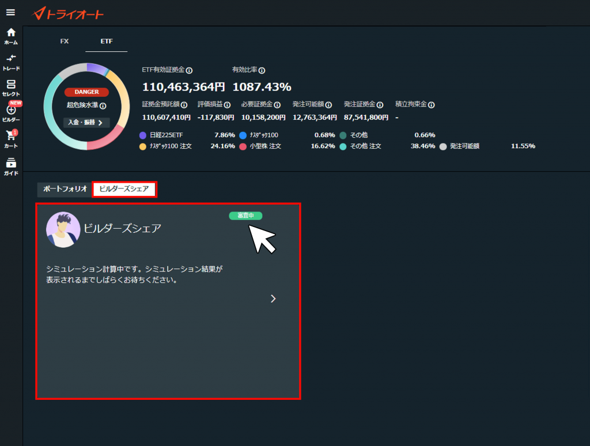This screenshot has width=590, height=446.
Task: Click the 110,463,364円 margin value
Action: coord(184,87)
